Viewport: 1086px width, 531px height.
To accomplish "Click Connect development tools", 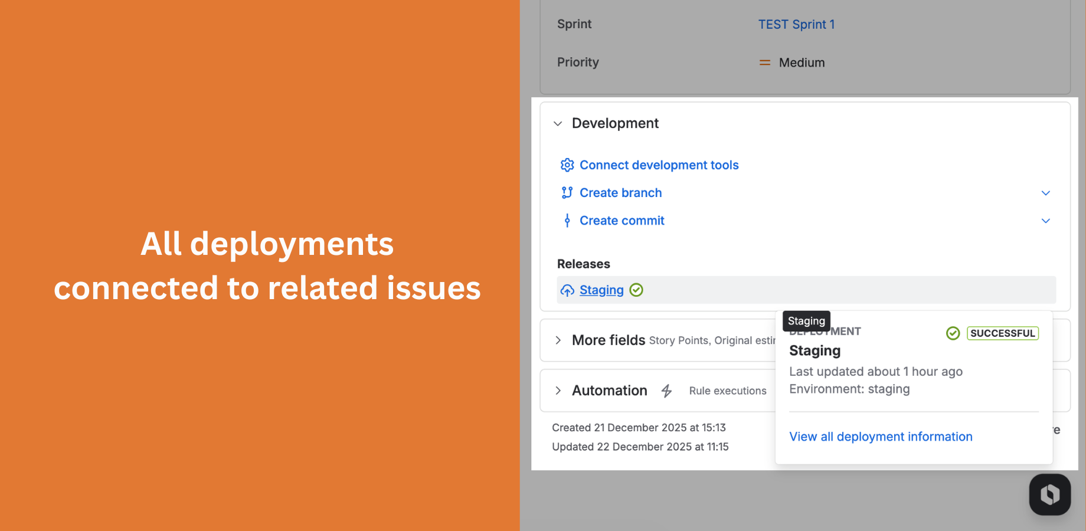I will (659, 165).
